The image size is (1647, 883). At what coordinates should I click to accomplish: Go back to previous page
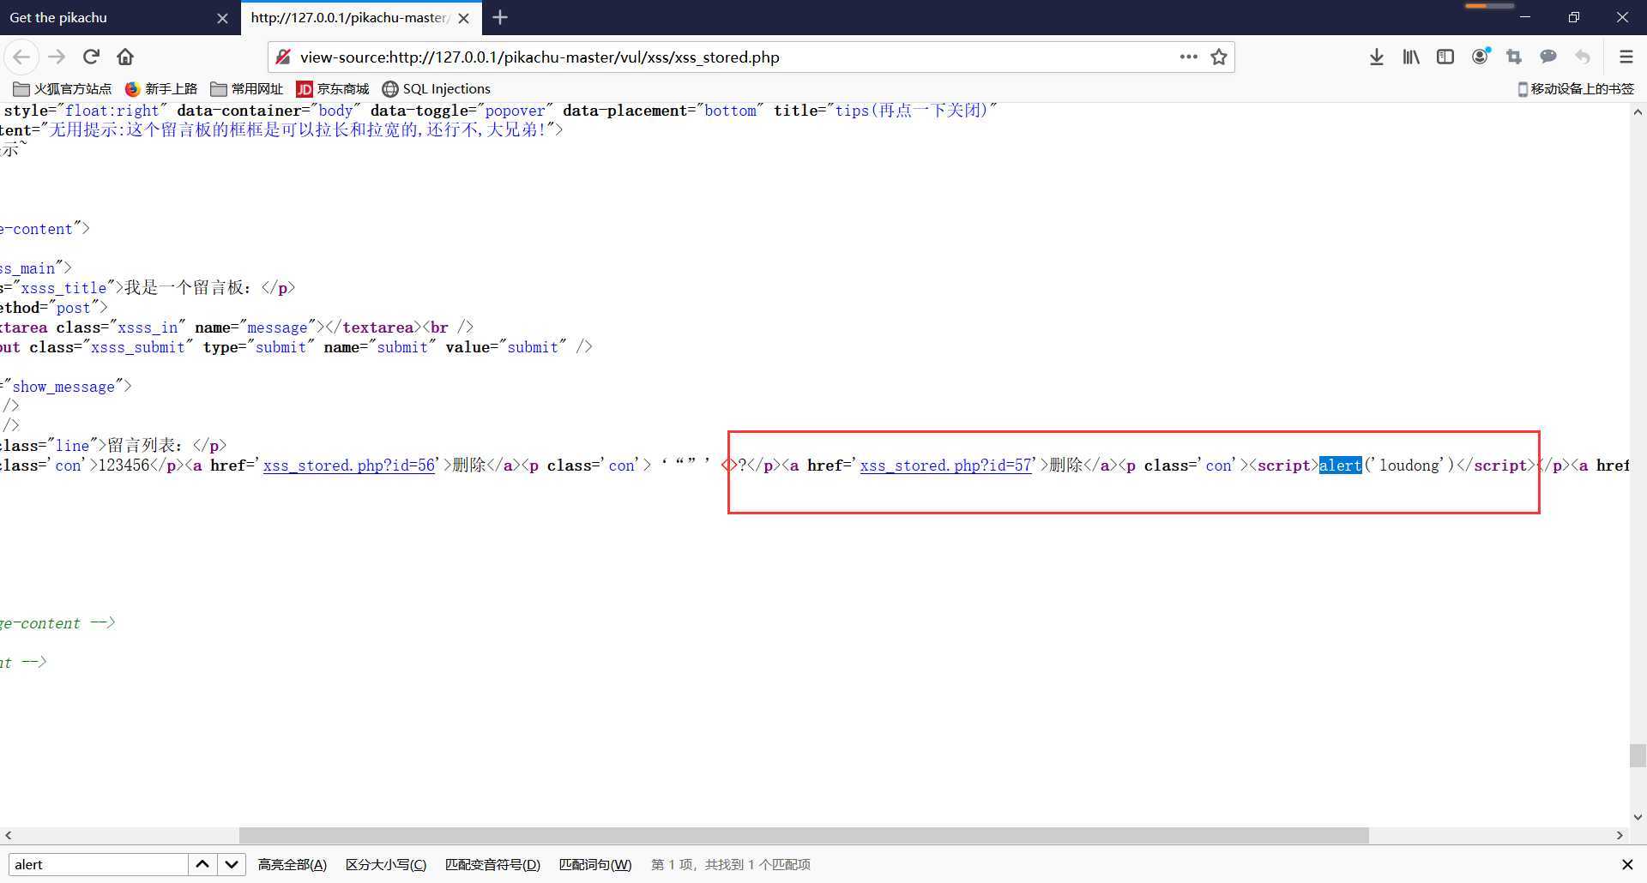(21, 57)
